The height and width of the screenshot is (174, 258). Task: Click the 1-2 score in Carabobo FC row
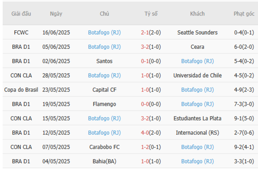click(x=146, y=147)
